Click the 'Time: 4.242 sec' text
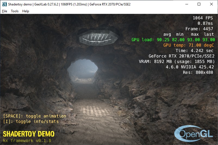218x145 pixels. point(194,51)
